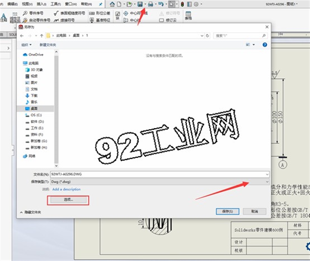Image resolution: width=310 pixels, height=261 pixels.
Task: Click the Add a description link
Action: click(66, 189)
